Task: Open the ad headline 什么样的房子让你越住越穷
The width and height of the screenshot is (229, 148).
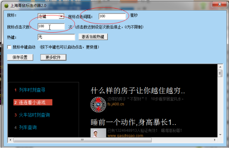Action: (138, 91)
